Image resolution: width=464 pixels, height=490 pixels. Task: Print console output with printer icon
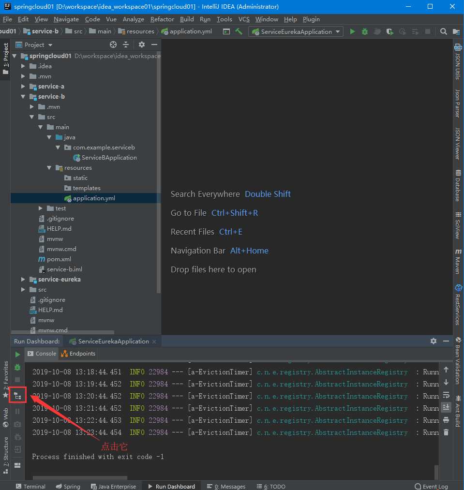[x=446, y=420]
